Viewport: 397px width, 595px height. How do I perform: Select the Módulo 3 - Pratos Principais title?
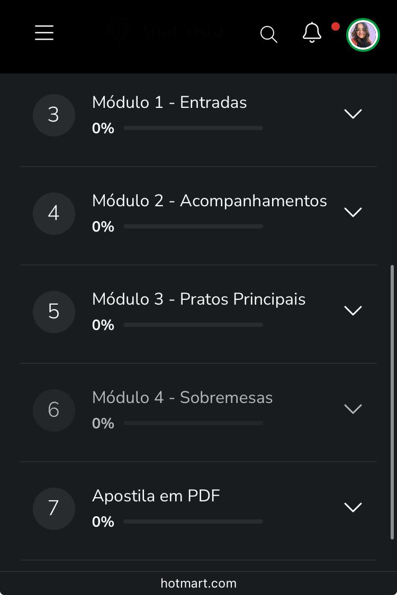198,299
